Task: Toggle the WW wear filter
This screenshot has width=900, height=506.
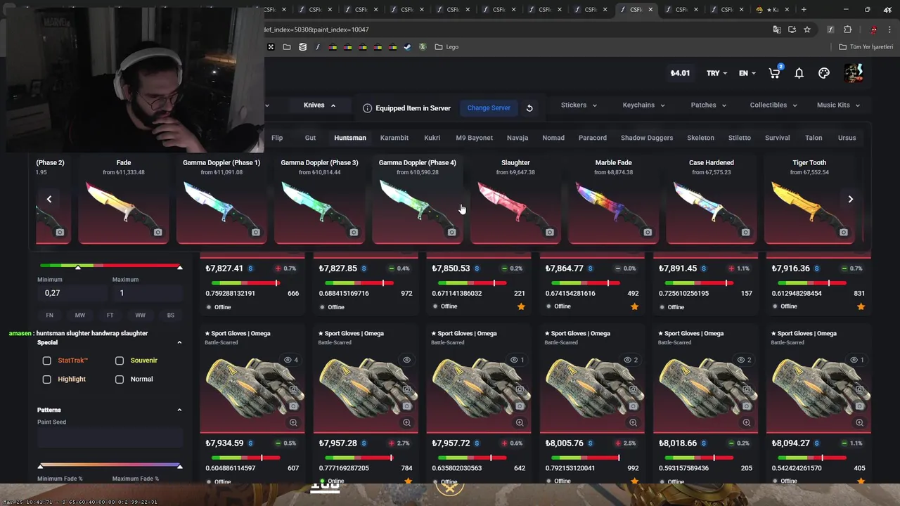Action: tap(141, 315)
